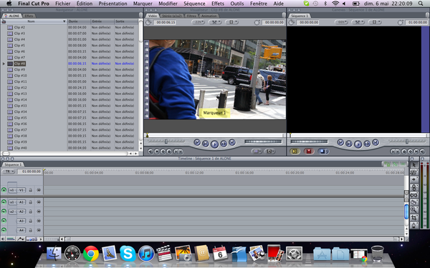The image size is (430, 268).
Task: Click Mark Clip button in Viewer
Action: 156,152
